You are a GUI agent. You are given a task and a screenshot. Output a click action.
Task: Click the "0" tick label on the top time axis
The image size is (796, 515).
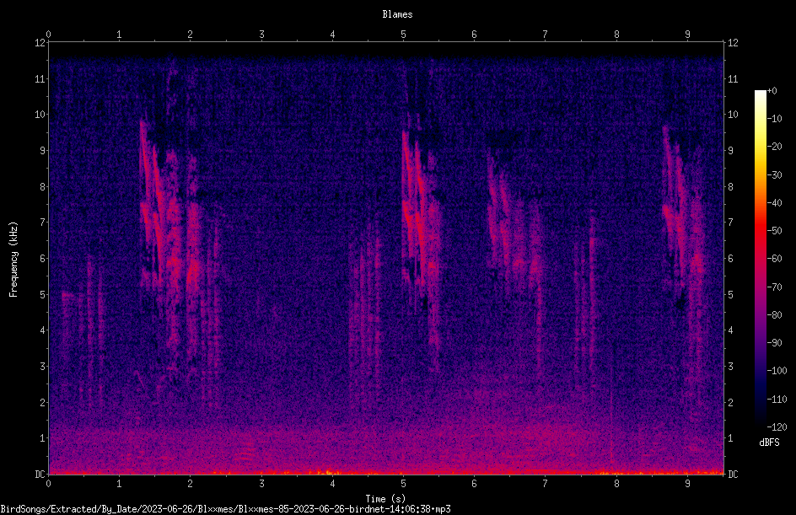tap(48, 35)
